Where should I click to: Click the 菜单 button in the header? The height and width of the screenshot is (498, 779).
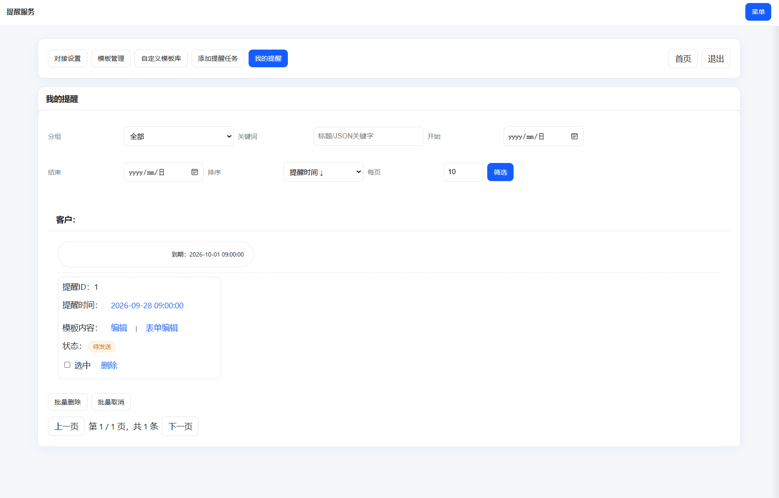point(758,12)
